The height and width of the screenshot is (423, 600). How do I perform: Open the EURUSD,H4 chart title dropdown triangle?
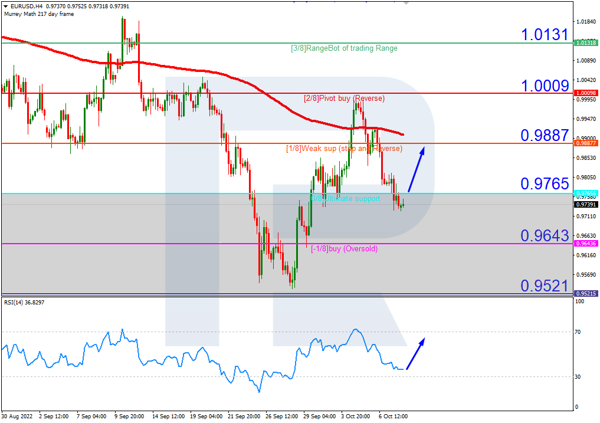coord(5,6)
